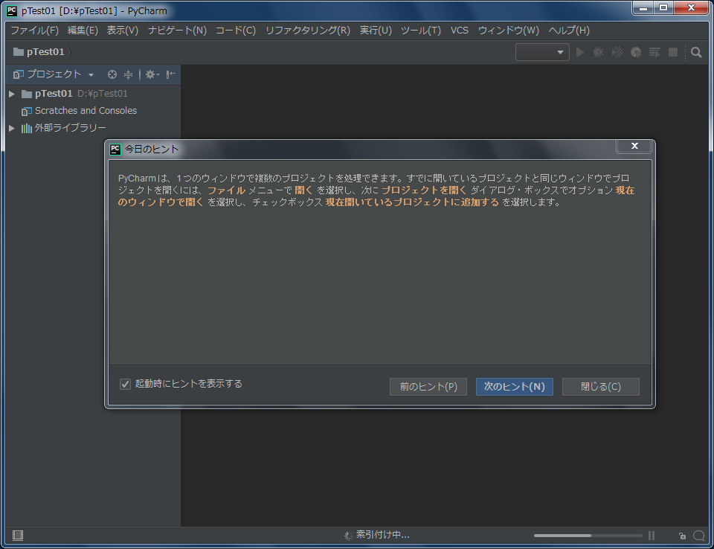Click Run with Coverage icon
This screenshot has width=714, height=549.
coord(617,52)
